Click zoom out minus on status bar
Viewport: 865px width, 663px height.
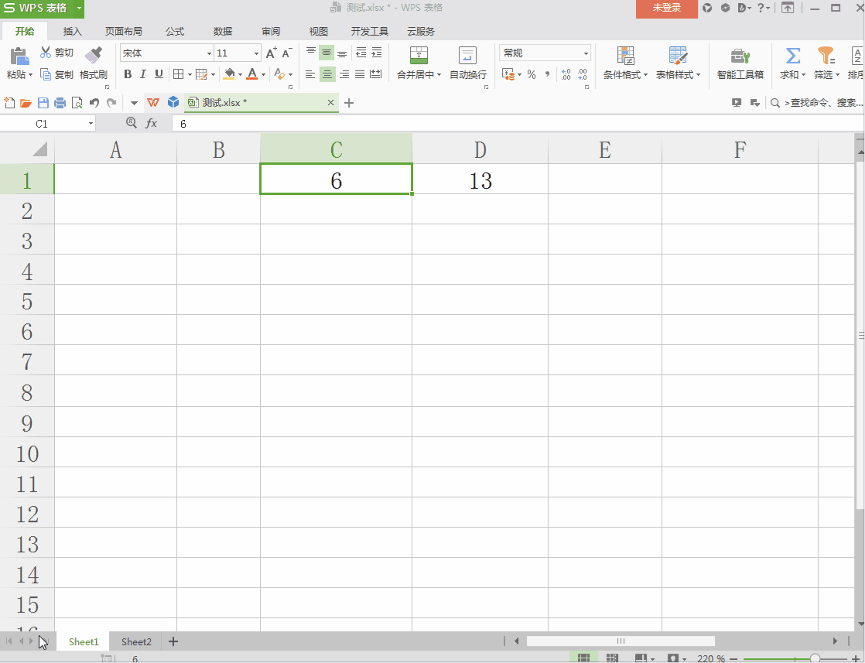tap(733, 658)
